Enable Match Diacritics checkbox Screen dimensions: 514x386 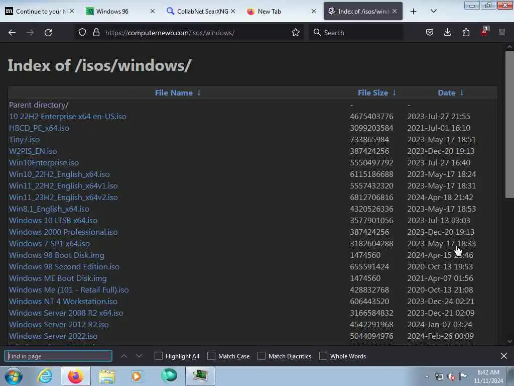[262, 356]
